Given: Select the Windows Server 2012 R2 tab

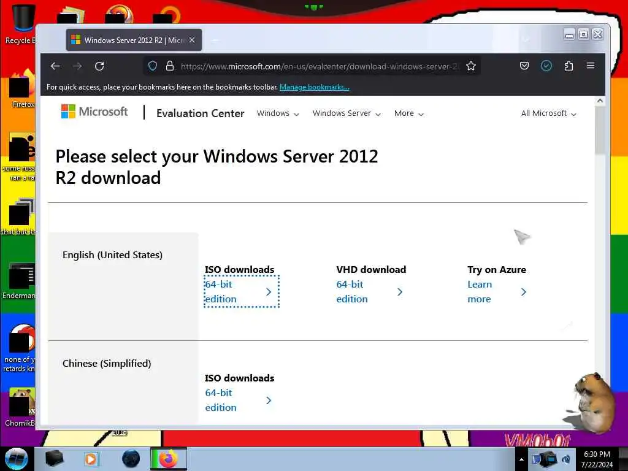Looking at the screenshot, I should pyautogui.click(x=134, y=40).
